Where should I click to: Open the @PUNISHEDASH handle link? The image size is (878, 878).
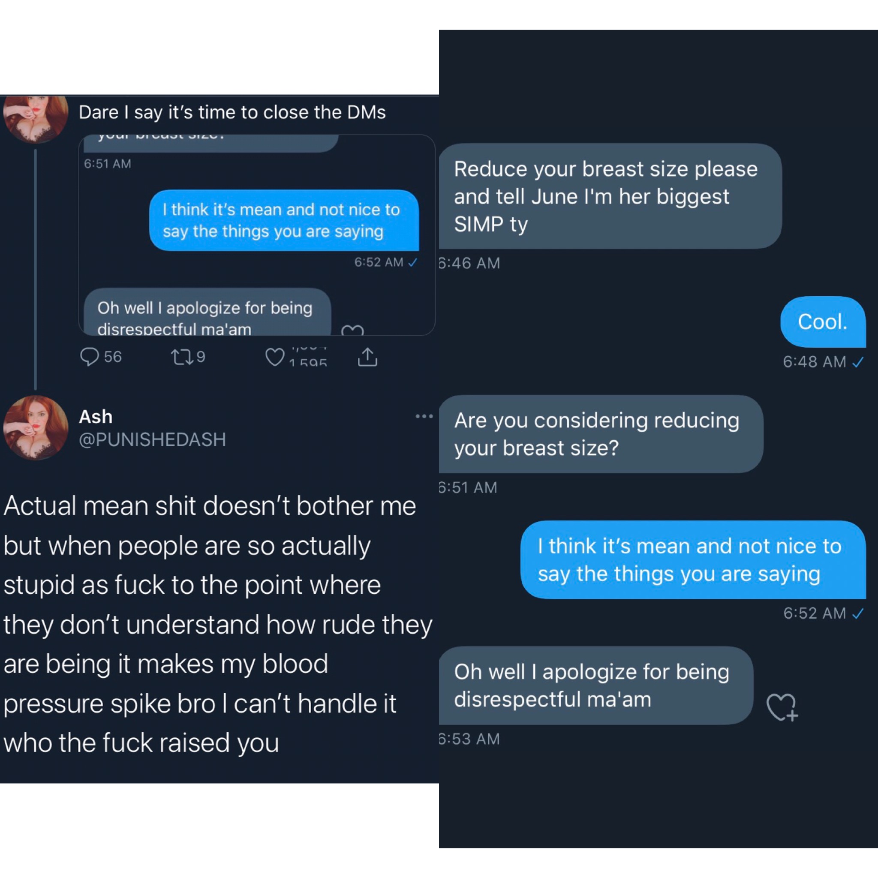click(152, 439)
